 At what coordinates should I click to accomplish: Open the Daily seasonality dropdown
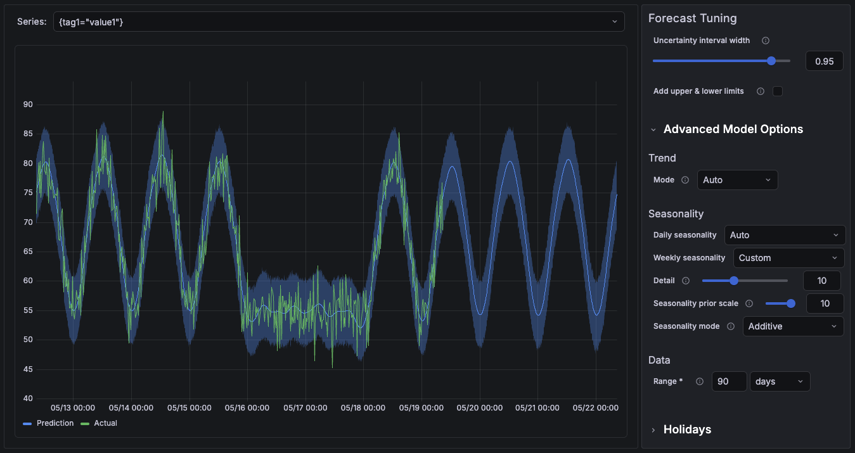click(x=785, y=235)
